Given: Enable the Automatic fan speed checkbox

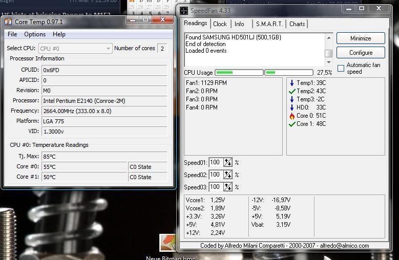Looking at the screenshot, I should (x=341, y=68).
